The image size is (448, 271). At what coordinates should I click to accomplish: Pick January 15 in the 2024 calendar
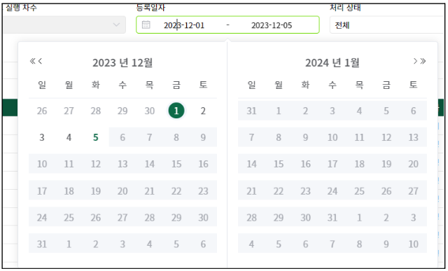tap(279, 164)
